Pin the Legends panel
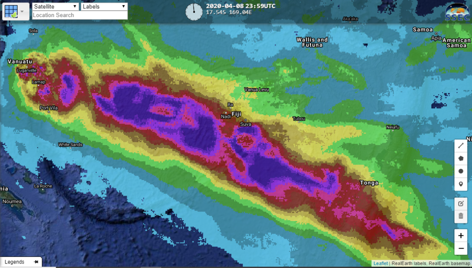The height and width of the screenshot is (268, 472). [36, 262]
